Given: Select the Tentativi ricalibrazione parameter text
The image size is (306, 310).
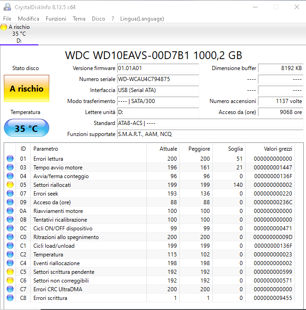Looking at the screenshot, I should (60, 220).
